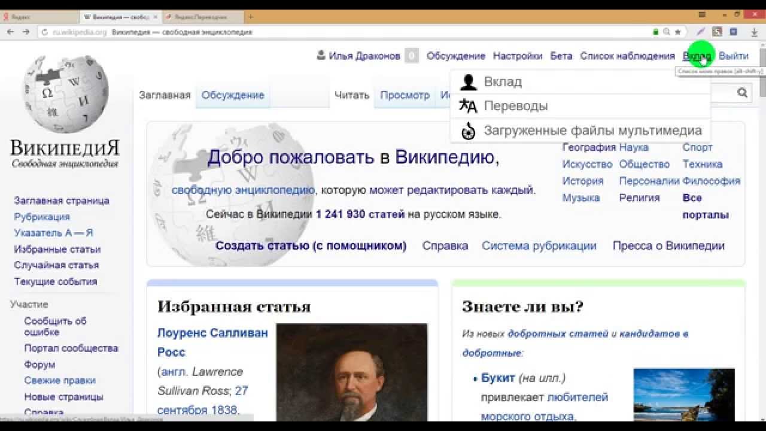Open the browser hamburger menu
The width and height of the screenshot is (766, 431).
[x=703, y=14]
